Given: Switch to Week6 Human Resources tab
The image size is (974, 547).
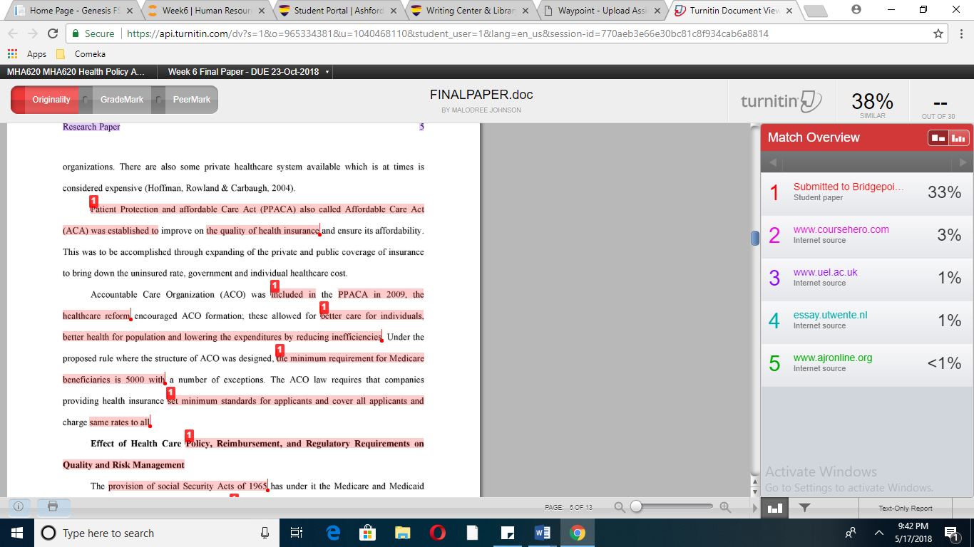Looking at the screenshot, I should tap(207, 11).
